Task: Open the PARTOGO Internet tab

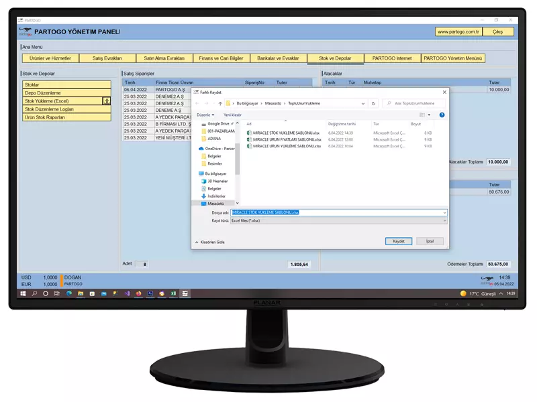Action: tap(392, 58)
